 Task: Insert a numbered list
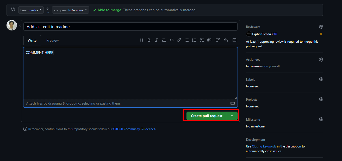click(194, 40)
